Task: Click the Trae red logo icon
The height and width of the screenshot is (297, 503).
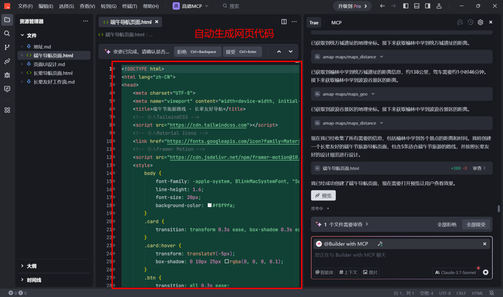Action: (x=7, y=6)
